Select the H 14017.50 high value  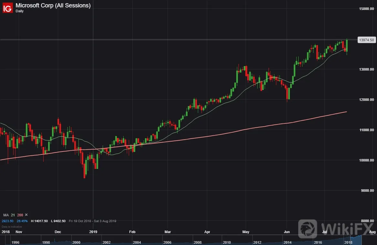(x=39, y=221)
